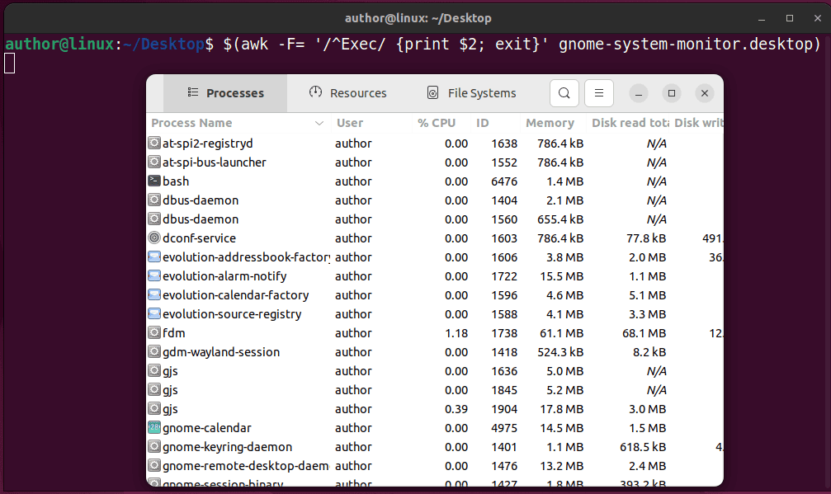Click the evolution-alarm-notify mail icon
The width and height of the screenshot is (831, 494).
pos(153,275)
